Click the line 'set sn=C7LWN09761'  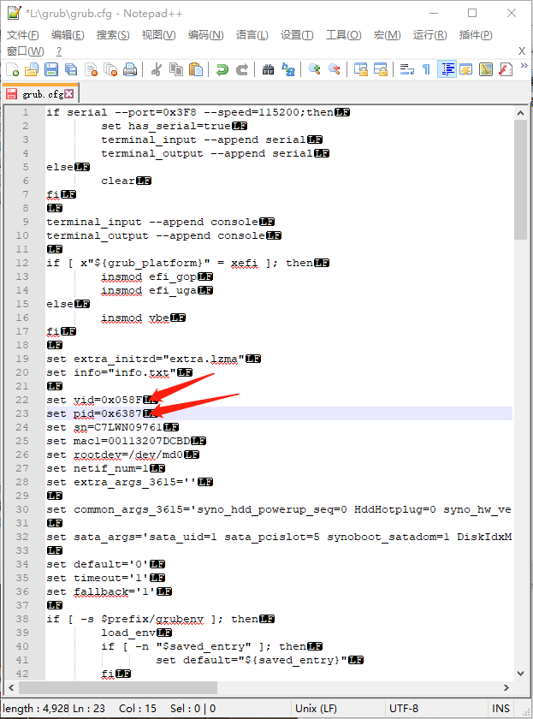tap(104, 427)
